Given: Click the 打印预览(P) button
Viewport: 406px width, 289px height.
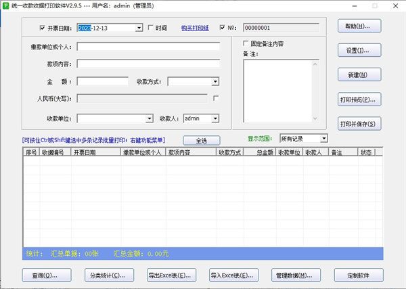Looking at the screenshot, I should [x=359, y=99].
